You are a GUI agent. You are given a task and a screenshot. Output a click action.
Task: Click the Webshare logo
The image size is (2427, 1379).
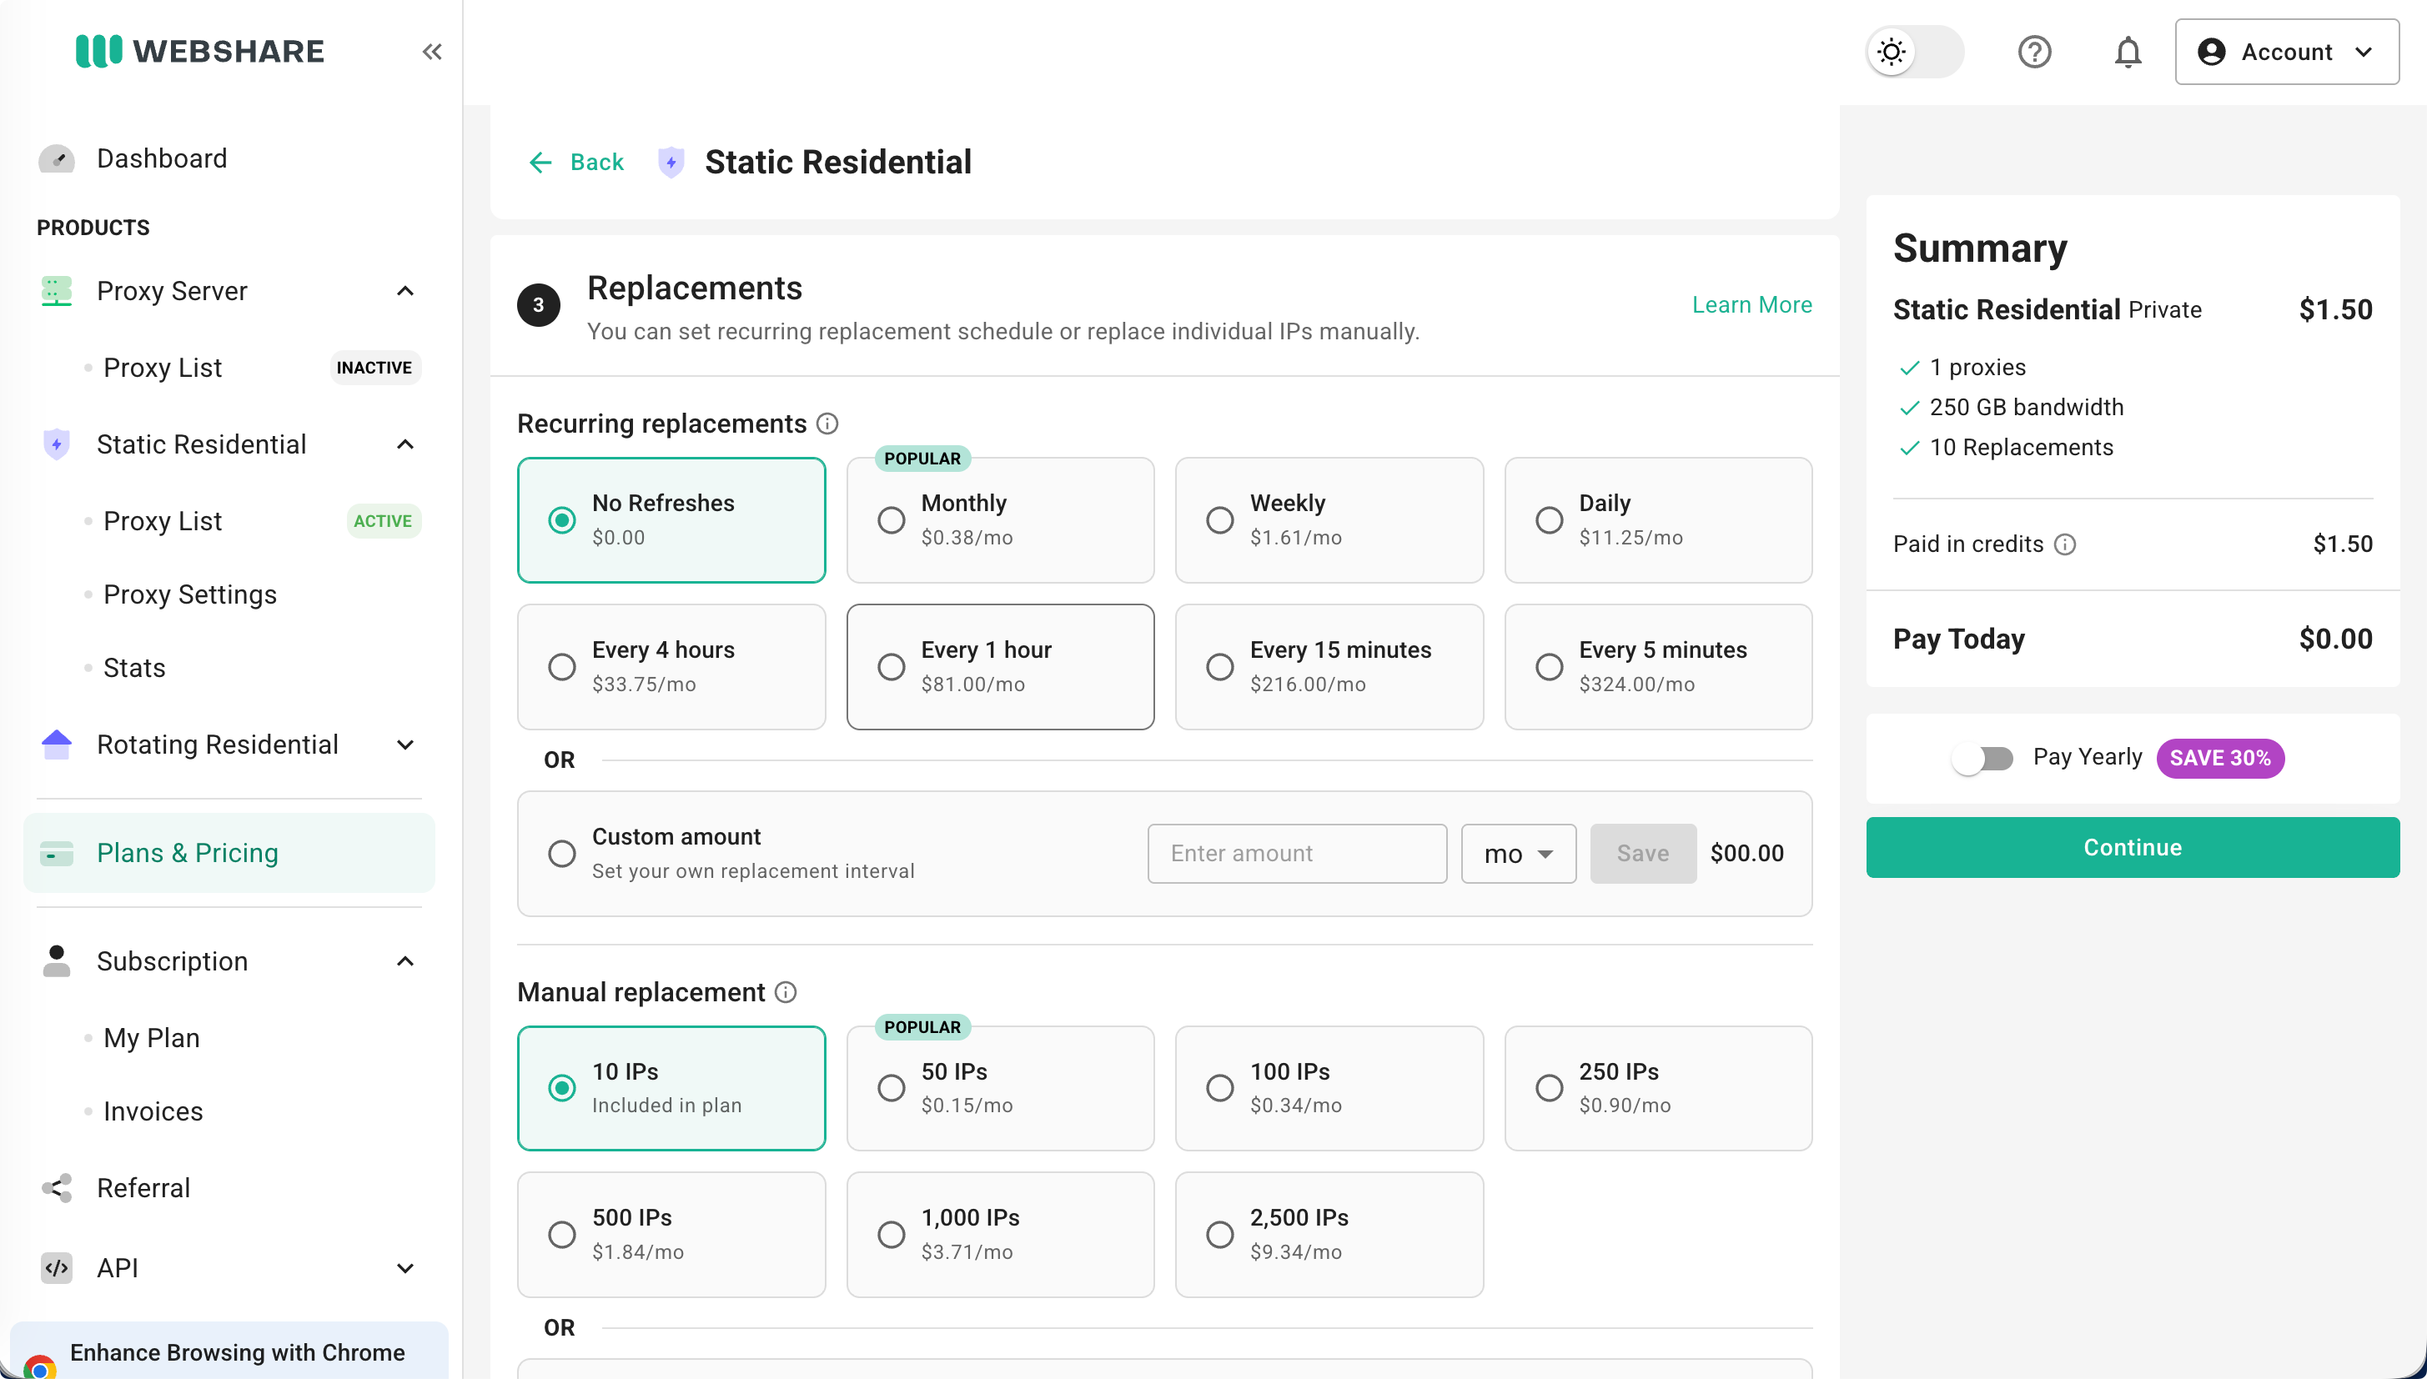[x=200, y=51]
